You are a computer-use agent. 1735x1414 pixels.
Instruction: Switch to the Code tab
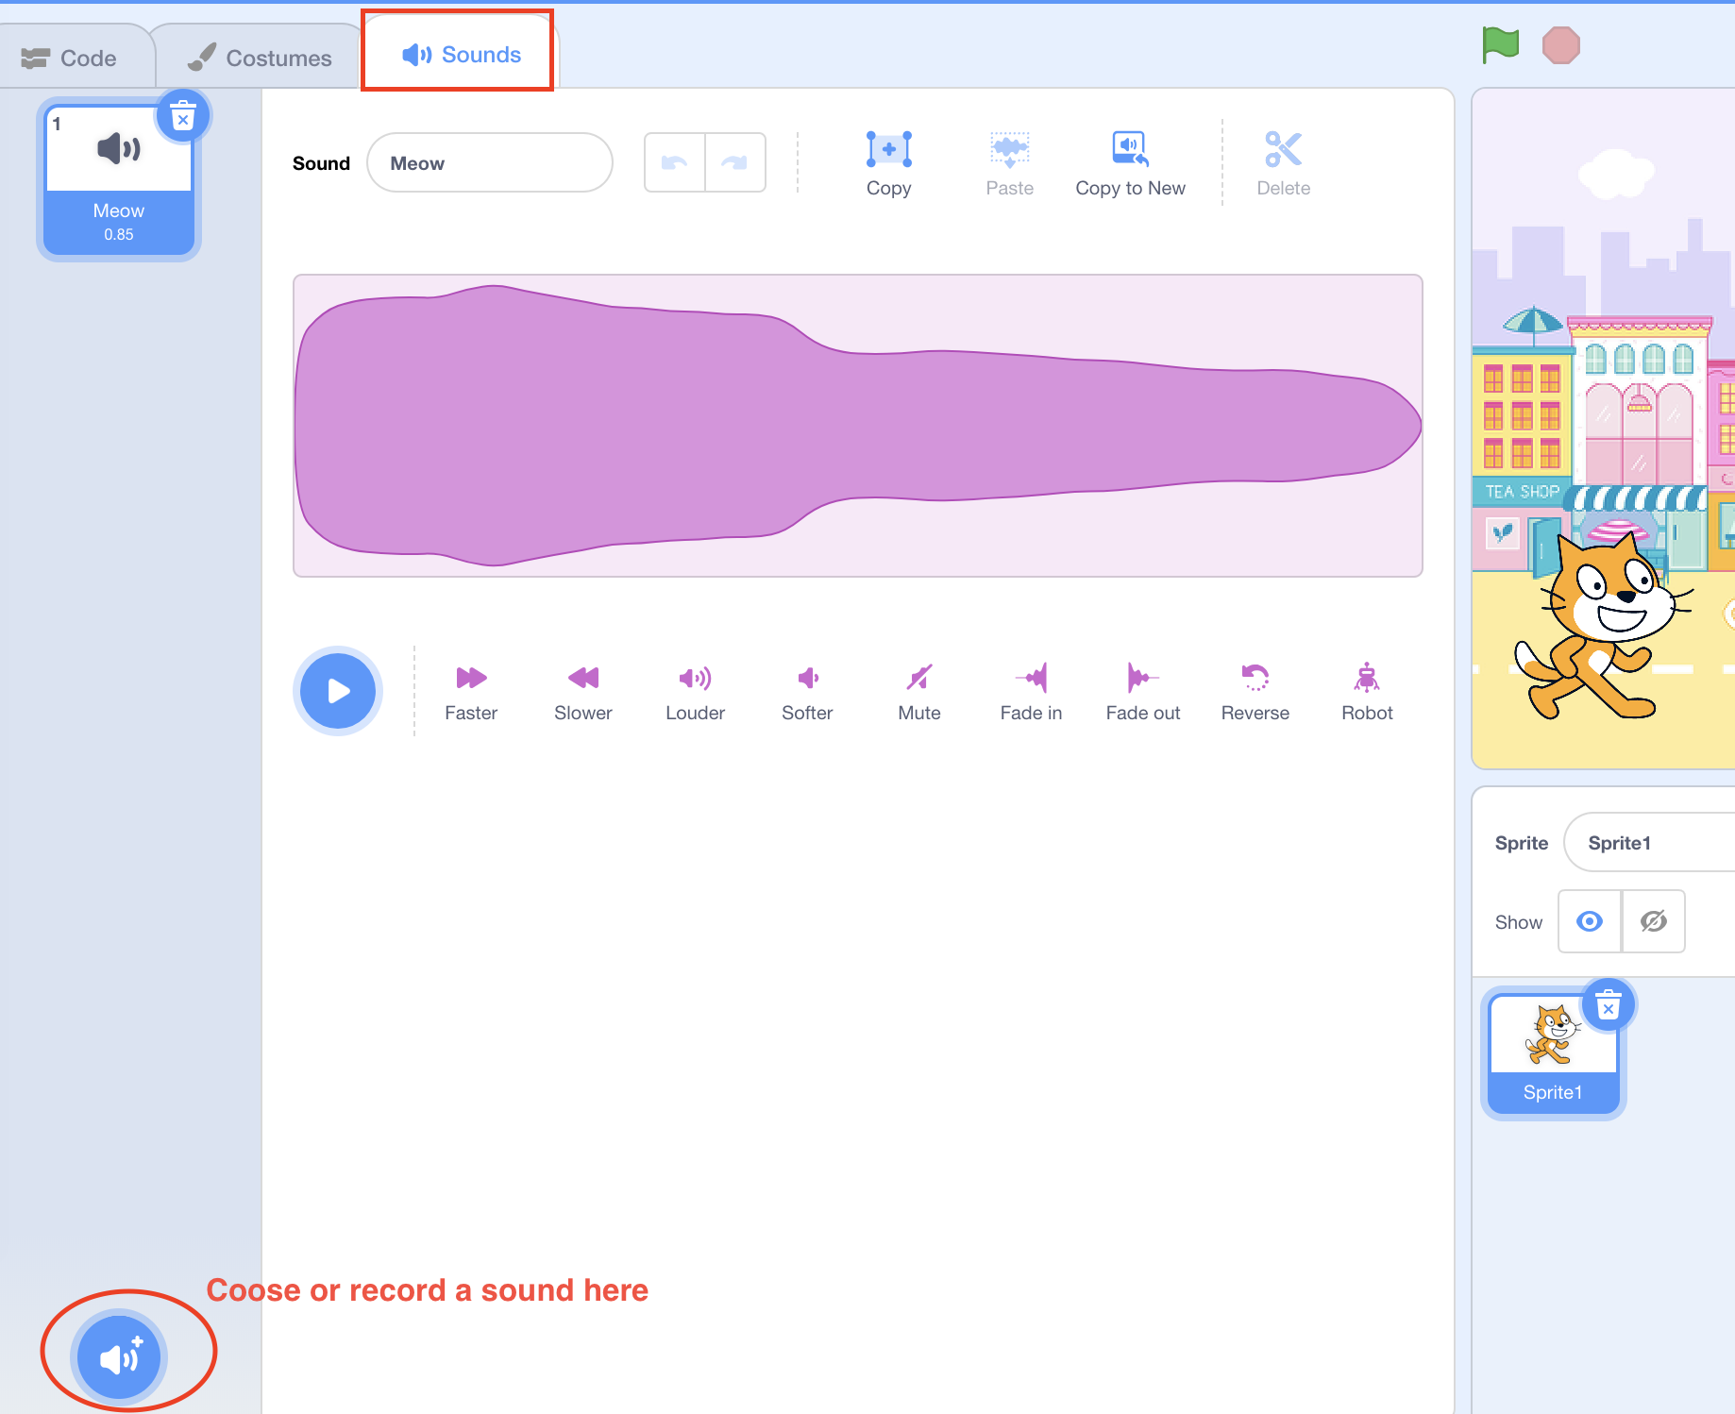tap(76, 55)
